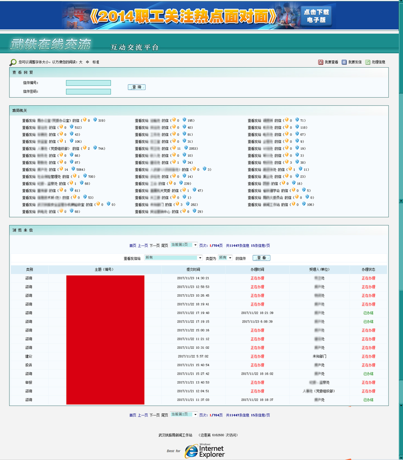Click the blue shield icon next to 5064
This screenshot has height=460, width=403.
tap(73, 169)
